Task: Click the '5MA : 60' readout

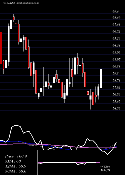Action: (13, 161)
